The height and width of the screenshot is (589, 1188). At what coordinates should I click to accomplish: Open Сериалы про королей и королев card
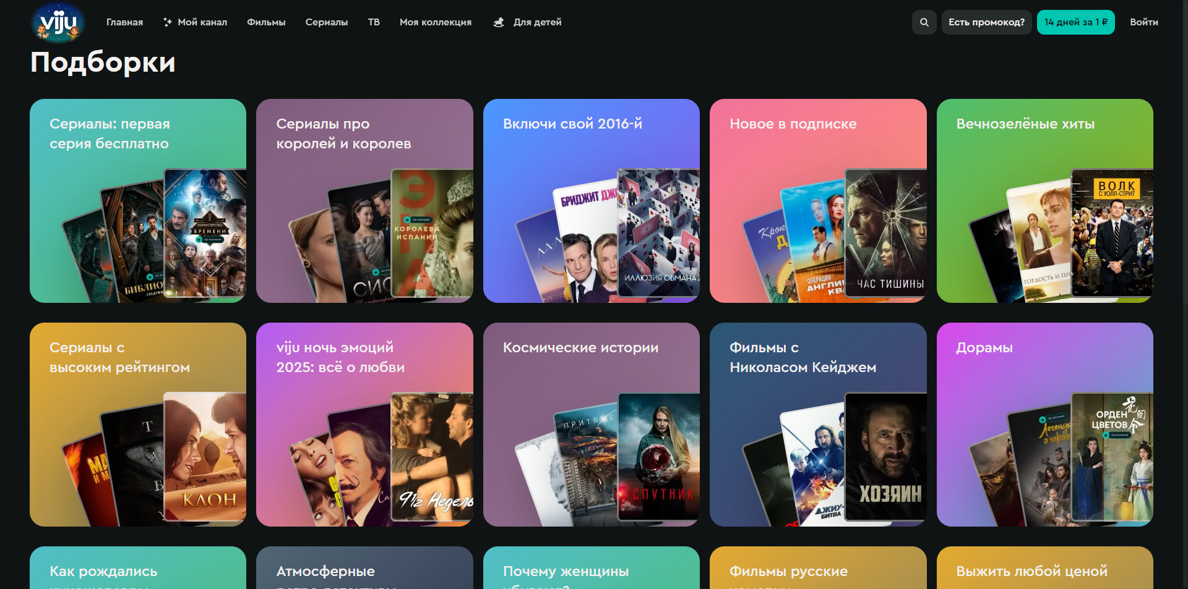[364, 200]
